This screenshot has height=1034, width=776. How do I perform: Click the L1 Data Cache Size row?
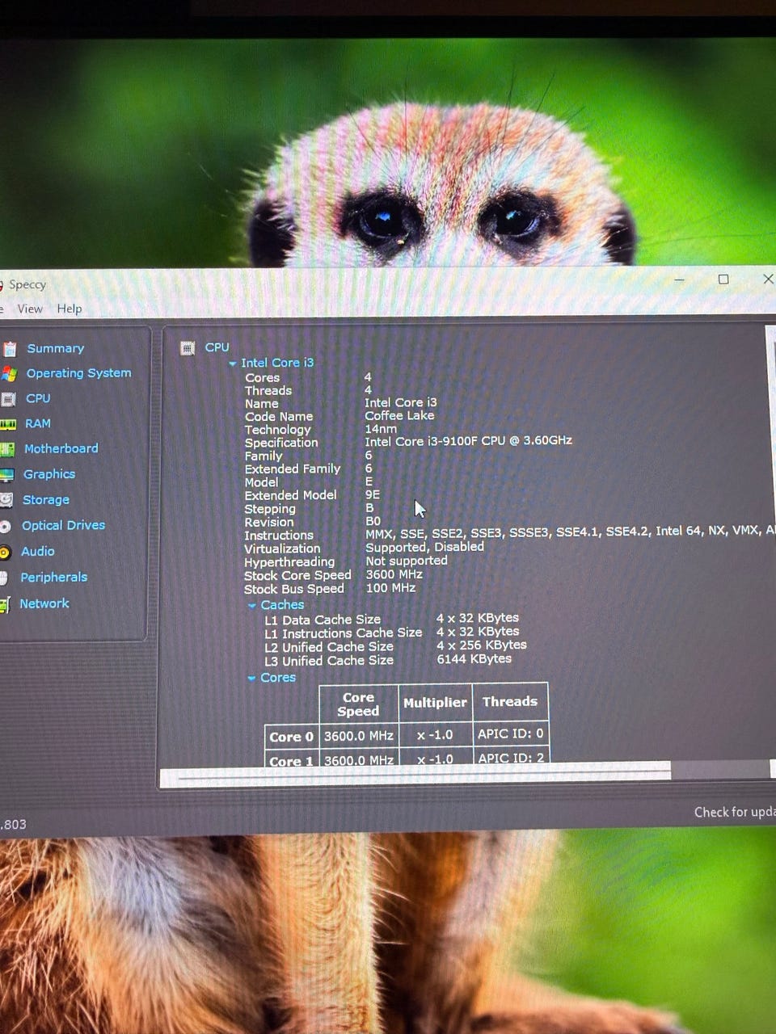click(392, 619)
